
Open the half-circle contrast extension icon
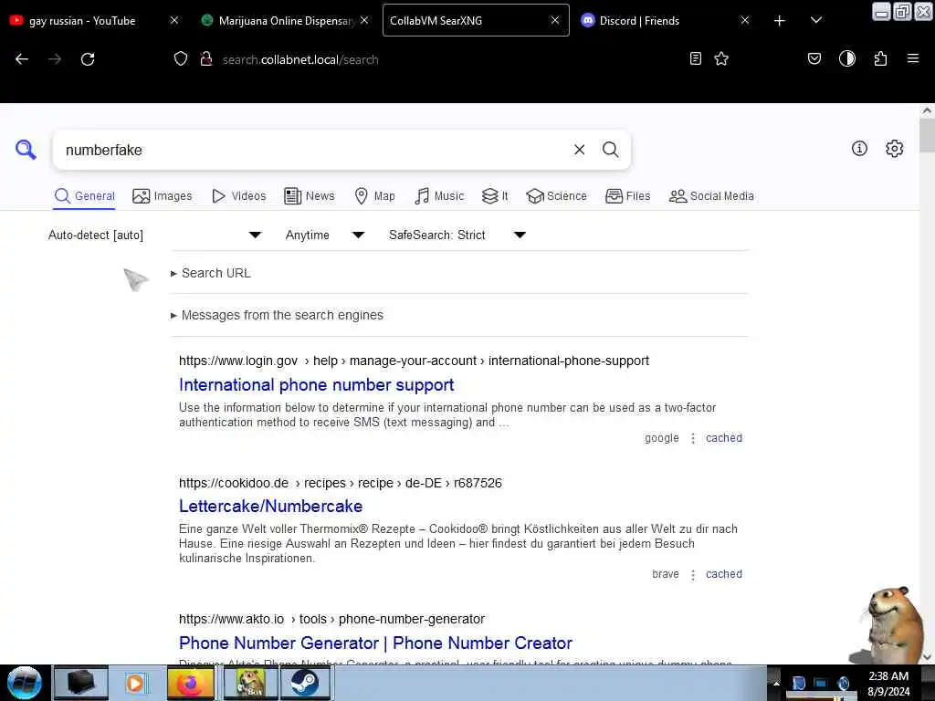tap(847, 58)
